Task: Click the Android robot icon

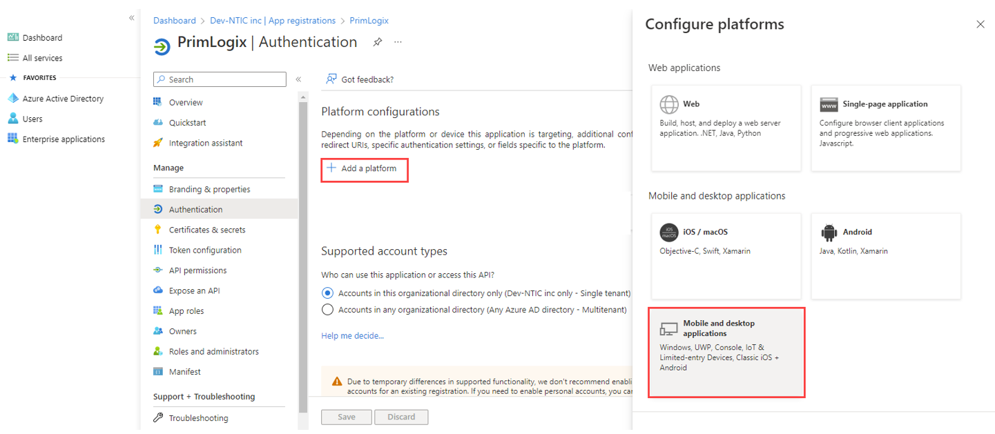Action: (x=829, y=232)
